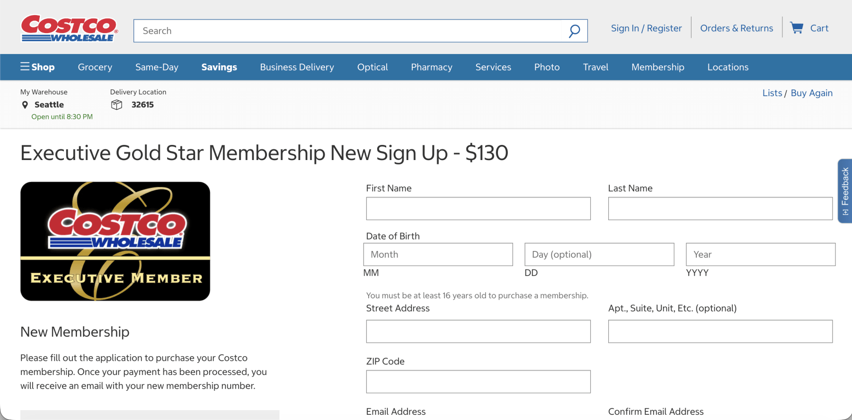The width and height of the screenshot is (852, 420).
Task: Click the Costco Wholesale logo
Action: pyautogui.click(x=69, y=28)
